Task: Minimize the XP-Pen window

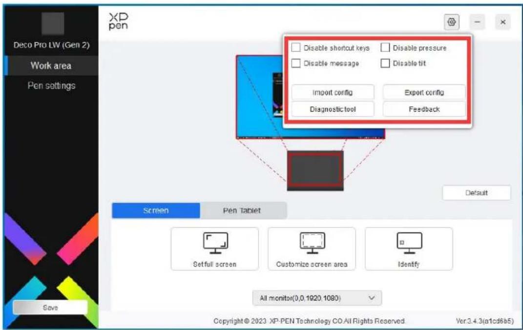Action: (x=477, y=22)
